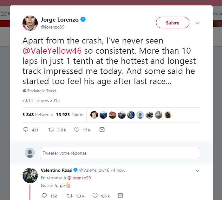Click the Tweeter votre réponse field

coord(120,153)
